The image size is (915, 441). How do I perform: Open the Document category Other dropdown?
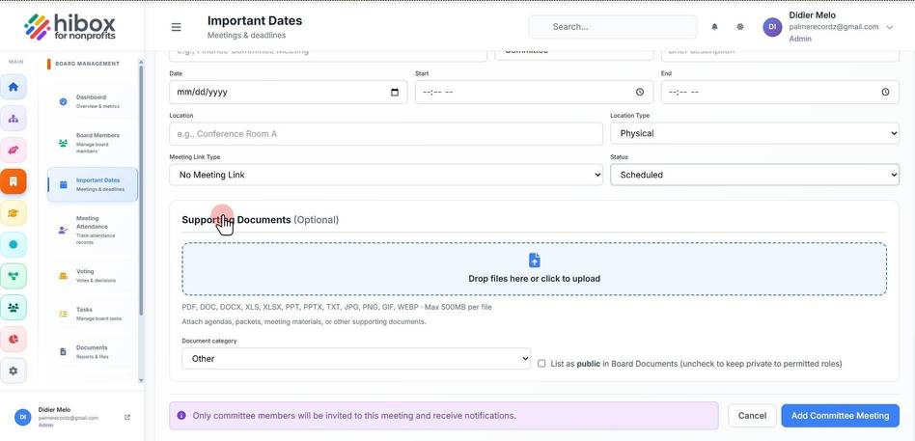(x=356, y=359)
